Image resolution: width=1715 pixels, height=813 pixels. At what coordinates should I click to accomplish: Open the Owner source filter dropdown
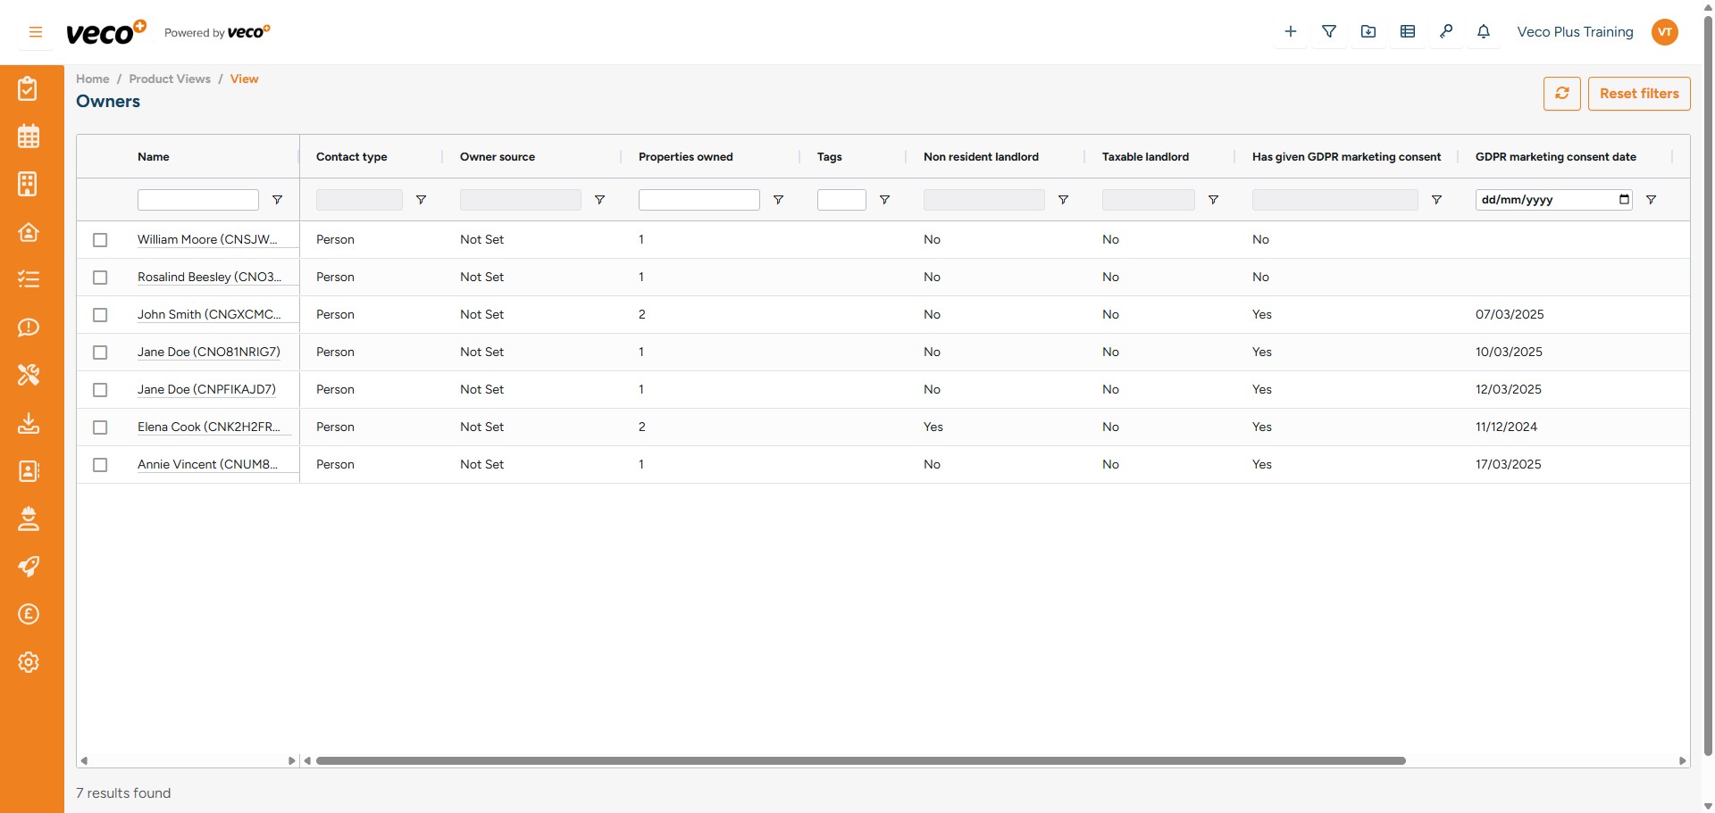click(x=520, y=200)
